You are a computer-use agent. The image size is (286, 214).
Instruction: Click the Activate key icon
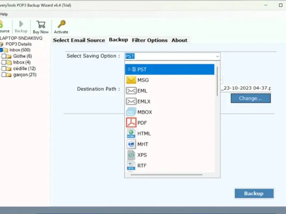[x=61, y=24]
